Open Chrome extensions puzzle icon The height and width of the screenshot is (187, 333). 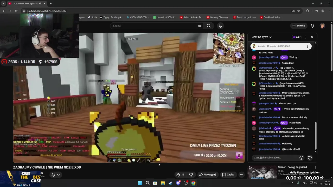pos(308,11)
